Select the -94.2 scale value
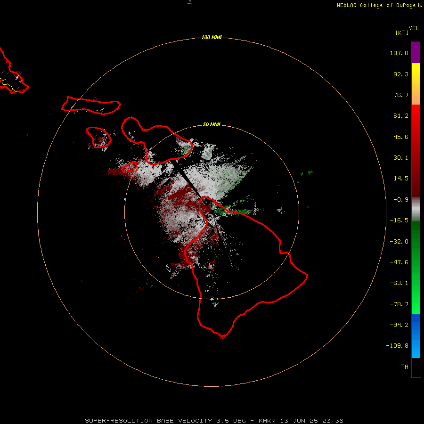This screenshot has height=424, width=424. 399,325
